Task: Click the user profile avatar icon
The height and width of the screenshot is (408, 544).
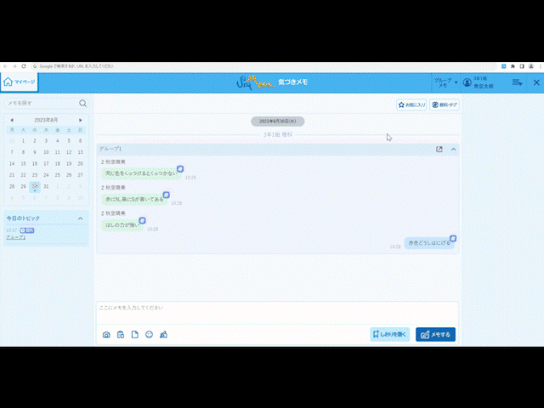Action: (467, 83)
